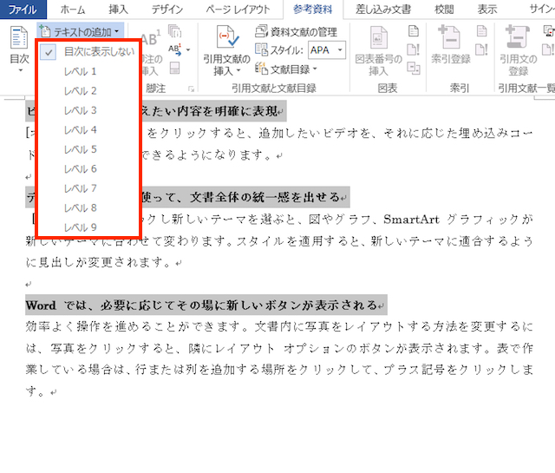Click the cross-reference icon in the 図表 group

coord(414,68)
